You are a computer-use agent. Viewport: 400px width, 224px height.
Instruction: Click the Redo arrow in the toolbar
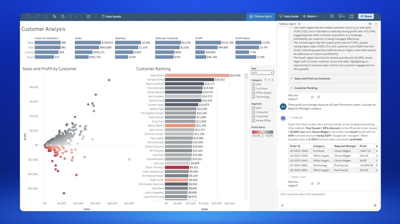coord(37,16)
